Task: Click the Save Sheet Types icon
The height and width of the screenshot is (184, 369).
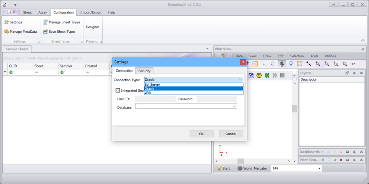Action: click(x=45, y=32)
